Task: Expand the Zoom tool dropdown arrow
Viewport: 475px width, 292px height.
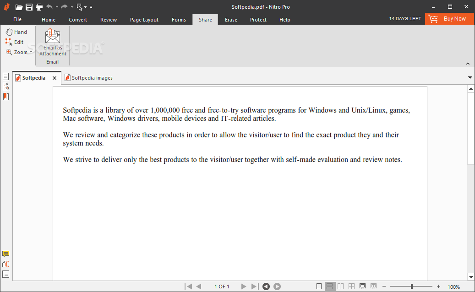Action: tap(31, 52)
